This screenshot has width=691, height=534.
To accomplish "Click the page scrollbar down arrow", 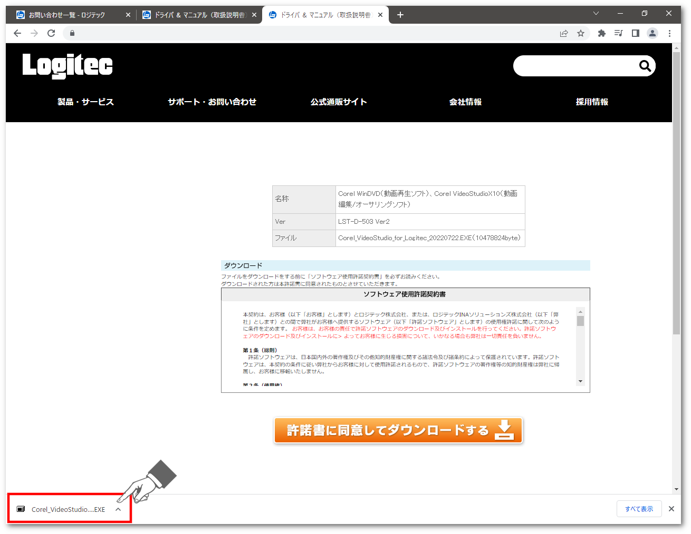I will coord(676,489).
